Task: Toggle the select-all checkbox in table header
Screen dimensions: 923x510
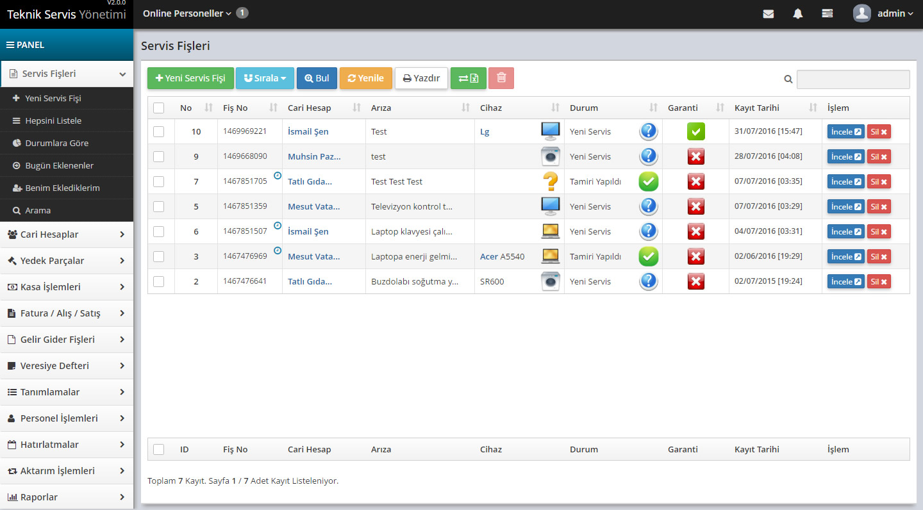Action: pyautogui.click(x=159, y=108)
